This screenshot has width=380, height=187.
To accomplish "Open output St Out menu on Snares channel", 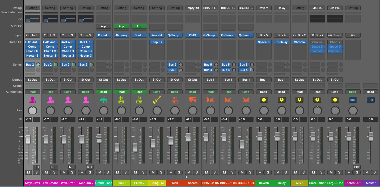I will [192, 80].
